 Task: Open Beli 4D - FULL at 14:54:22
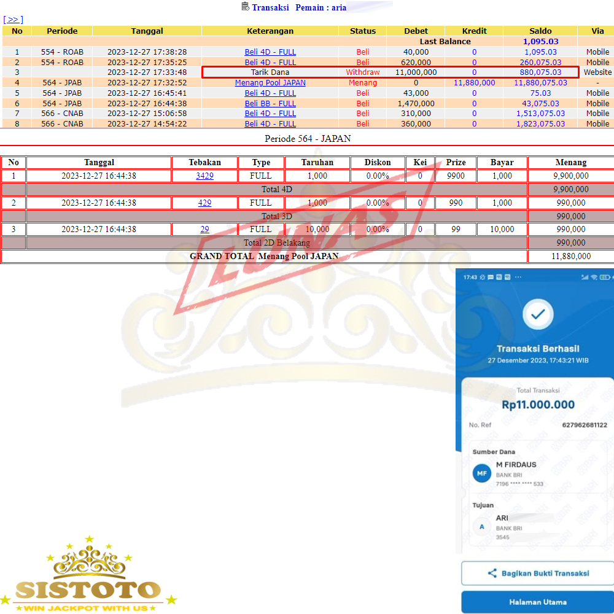pos(270,124)
